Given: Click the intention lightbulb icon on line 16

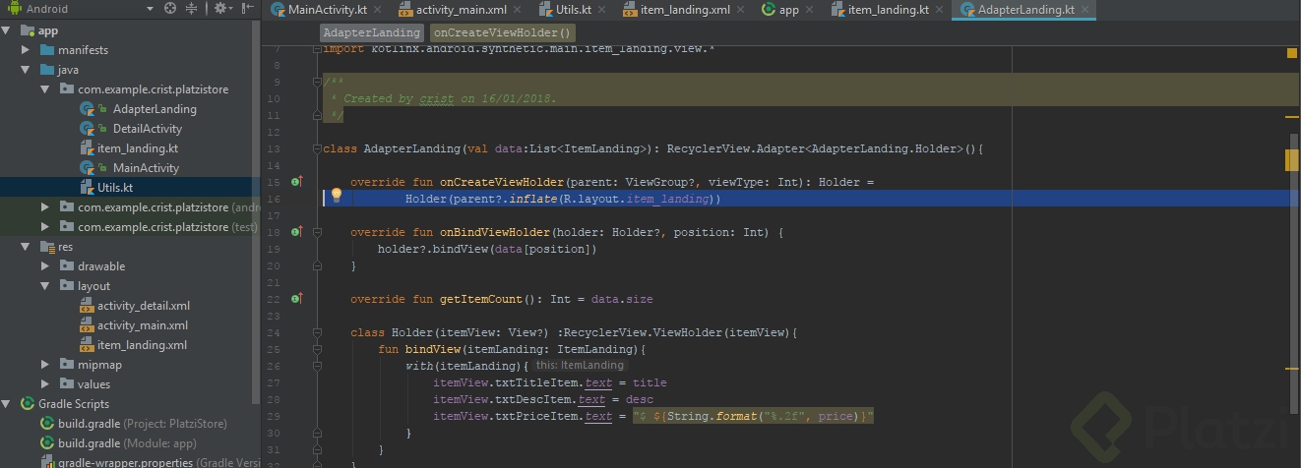Looking at the screenshot, I should point(336,197).
